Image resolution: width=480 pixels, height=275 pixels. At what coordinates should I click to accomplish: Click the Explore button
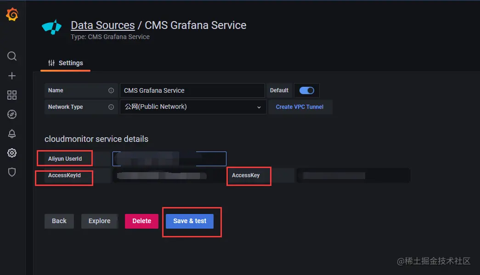pos(100,221)
